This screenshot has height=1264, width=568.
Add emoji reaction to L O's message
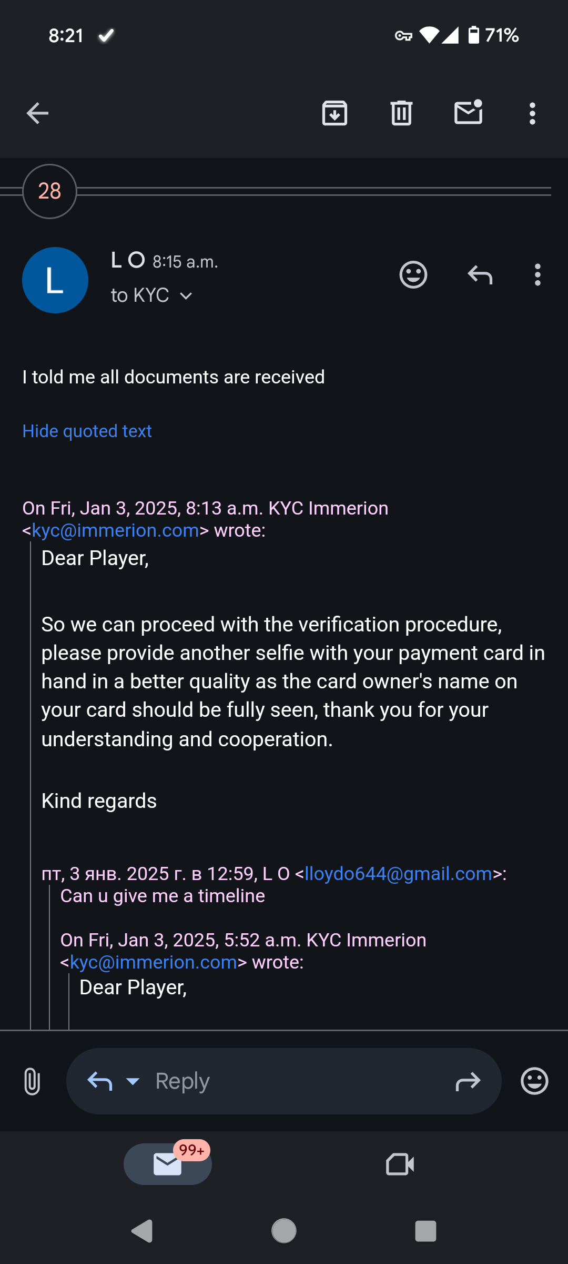pyautogui.click(x=413, y=275)
